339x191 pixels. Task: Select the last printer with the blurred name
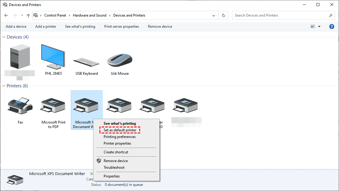coord(185,105)
